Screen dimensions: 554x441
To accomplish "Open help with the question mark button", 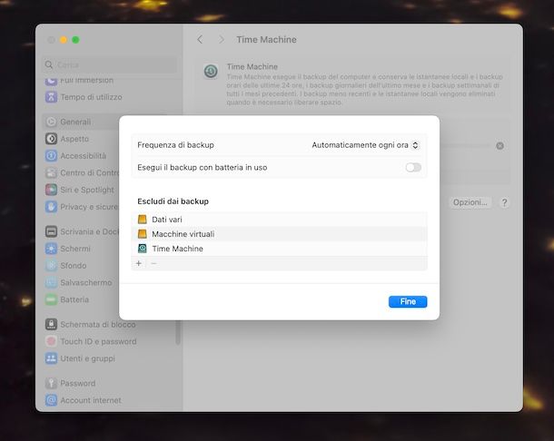I will [x=505, y=202].
